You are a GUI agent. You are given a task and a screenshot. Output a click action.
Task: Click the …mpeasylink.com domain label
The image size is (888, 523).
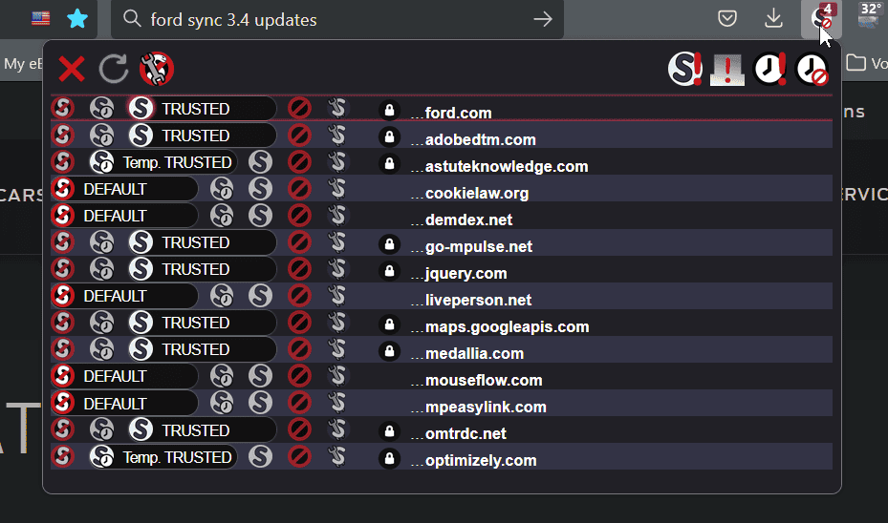(x=479, y=407)
